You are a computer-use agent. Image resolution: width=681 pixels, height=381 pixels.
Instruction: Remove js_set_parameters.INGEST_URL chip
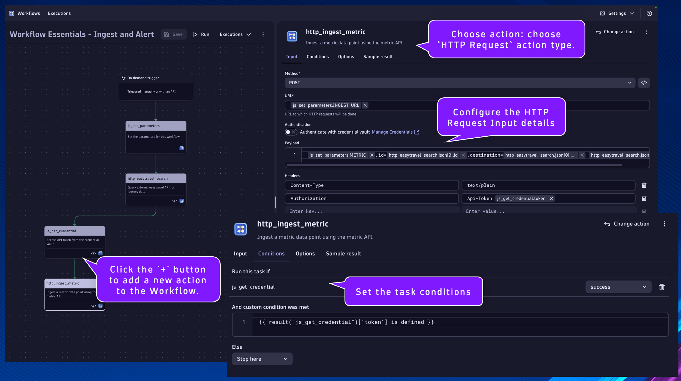point(365,105)
